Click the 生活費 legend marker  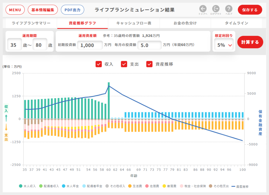click(x=130, y=186)
